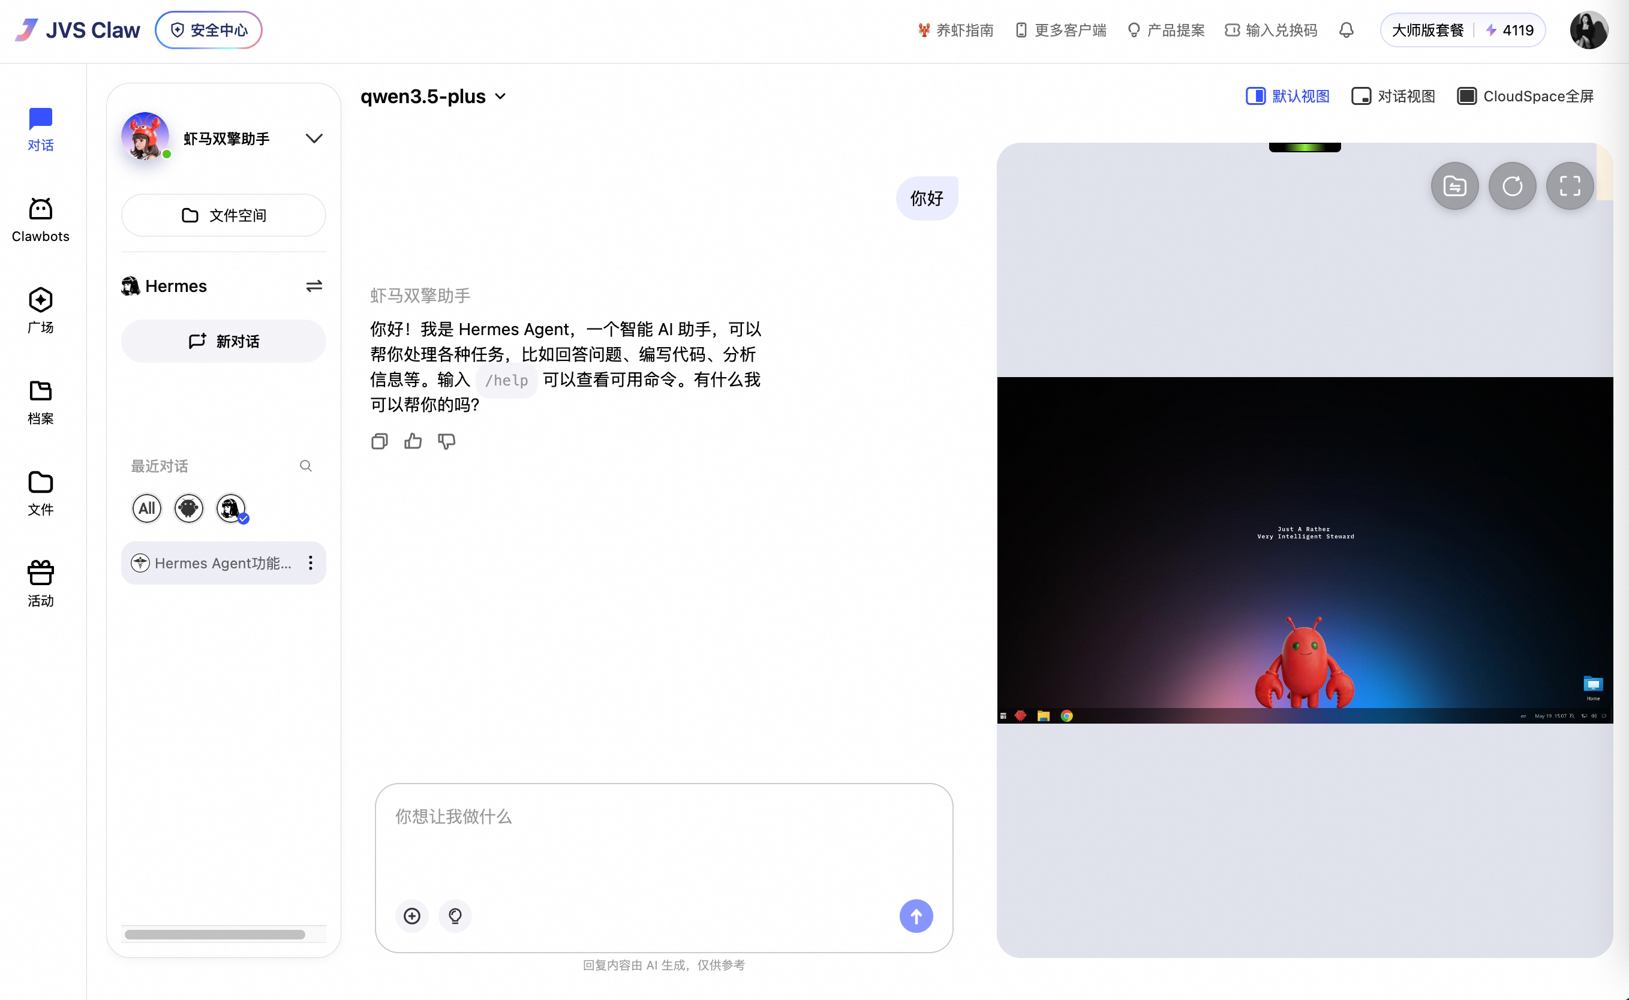Click the plus attachment icon in the input box
1629x1000 pixels.
411,916
